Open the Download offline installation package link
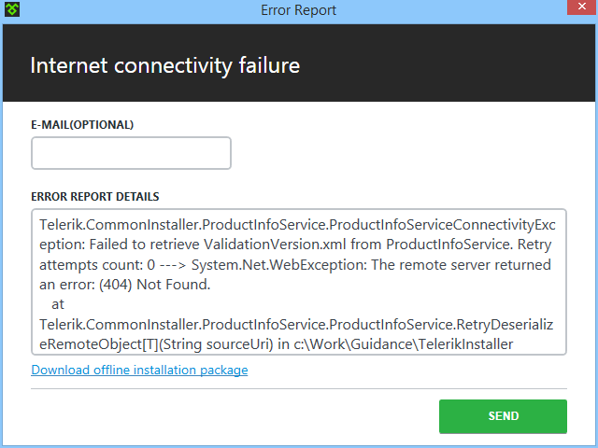Image resolution: width=598 pixels, height=448 pixels. (139, 370)
